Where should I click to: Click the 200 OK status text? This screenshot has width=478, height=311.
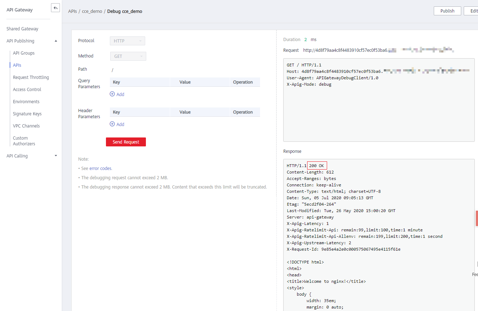(x=317, y=166)
